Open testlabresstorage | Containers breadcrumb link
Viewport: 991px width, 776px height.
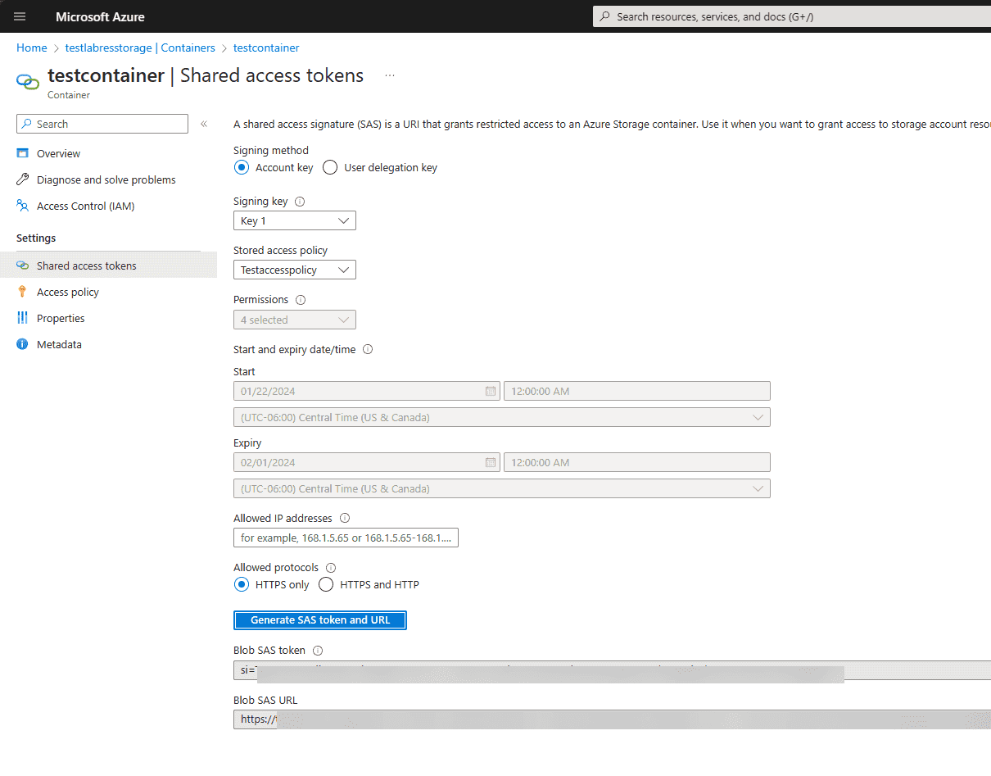tap(140, 48)
